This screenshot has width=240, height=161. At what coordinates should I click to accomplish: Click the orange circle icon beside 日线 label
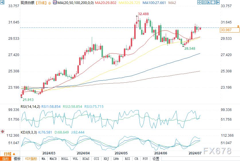pos(49,3)
